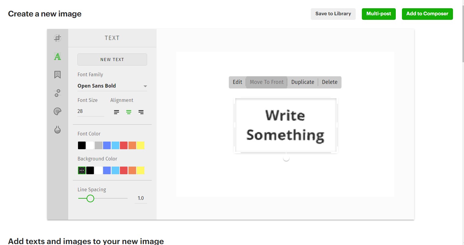Open the adjustment sliders tool
The height and width of the screenshot is (245, 464).
[x=58, y=93]
